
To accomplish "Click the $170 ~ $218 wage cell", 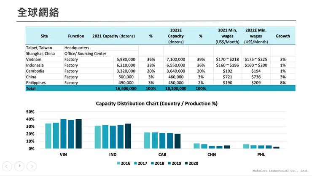I will point(227,60).
